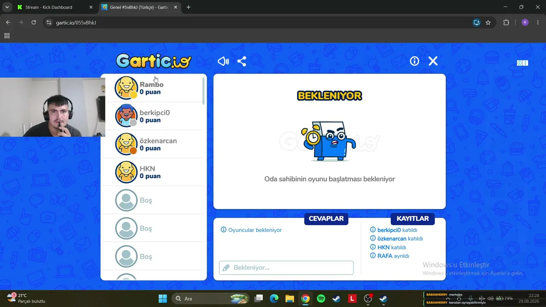
Task: Click the webcam overlay thumbnail
Action: pos(52,107)
